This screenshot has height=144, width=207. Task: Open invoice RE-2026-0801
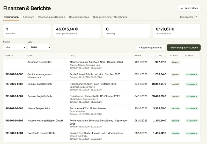point(14,133)
